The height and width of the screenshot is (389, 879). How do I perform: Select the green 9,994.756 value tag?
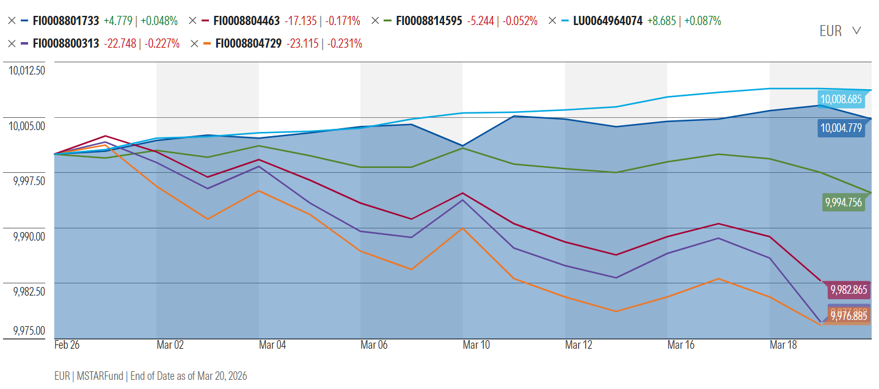[x=843, y=203]
